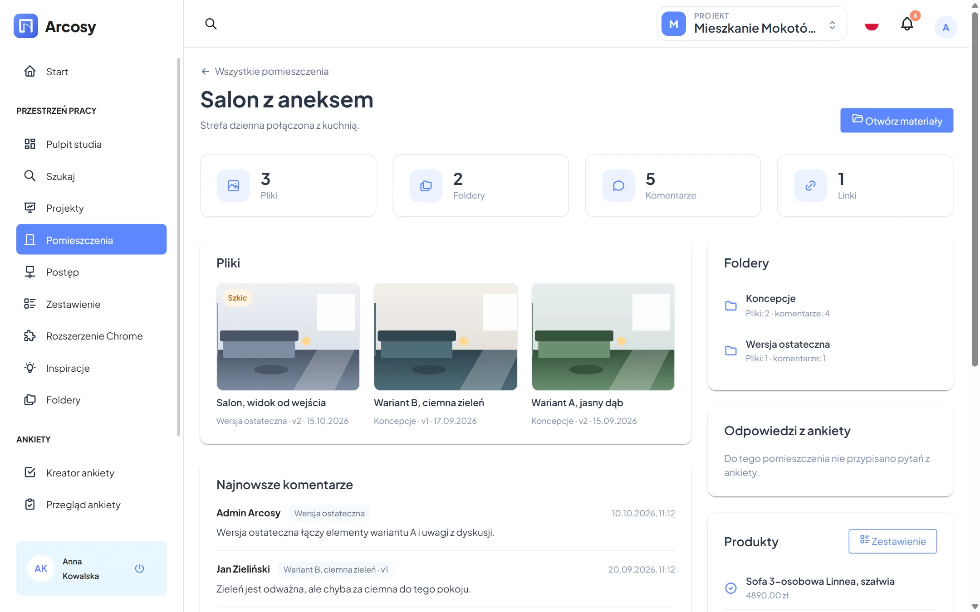Screen dimensions: 980x612
Task: Click folder icon beside Wersja ostateczna
Action: (731, 350)
